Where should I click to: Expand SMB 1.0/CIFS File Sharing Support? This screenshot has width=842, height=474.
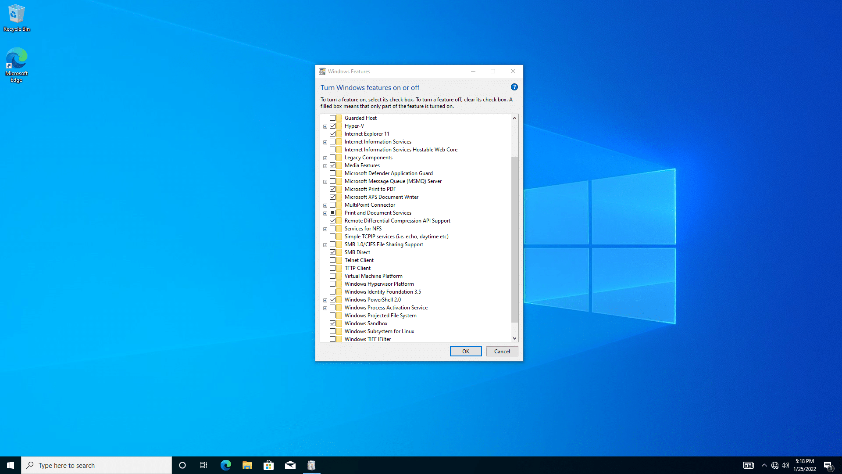point(325,245)
